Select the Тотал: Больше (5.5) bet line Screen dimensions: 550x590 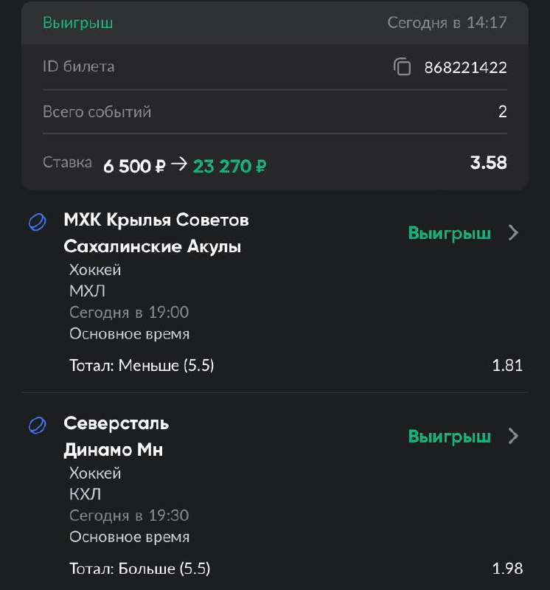click(140, 569)
